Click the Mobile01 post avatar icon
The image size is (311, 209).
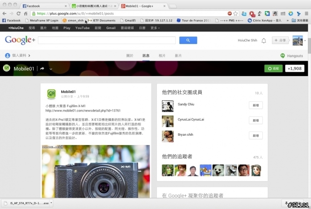click(x=52, y=94)
